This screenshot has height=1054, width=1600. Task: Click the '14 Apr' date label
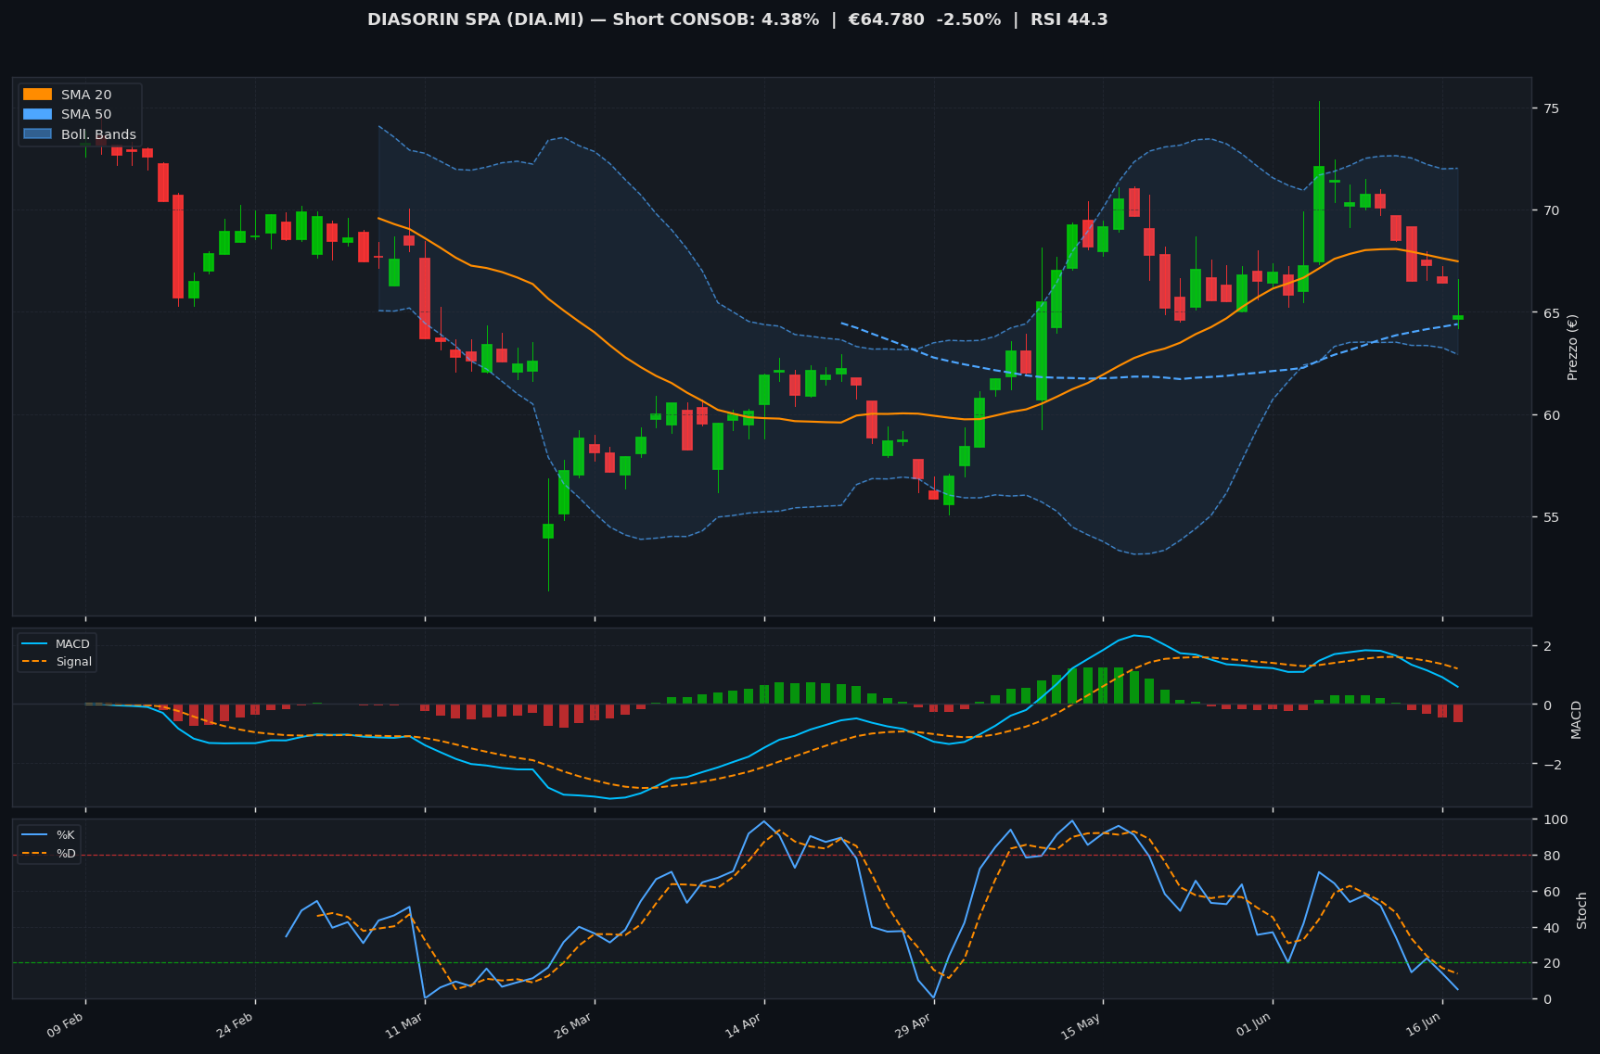(744, 1026)
